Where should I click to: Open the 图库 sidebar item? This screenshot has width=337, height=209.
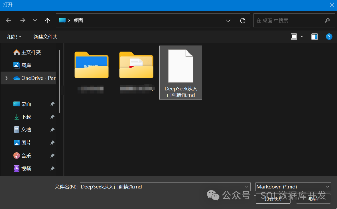(x=26, y=65)
